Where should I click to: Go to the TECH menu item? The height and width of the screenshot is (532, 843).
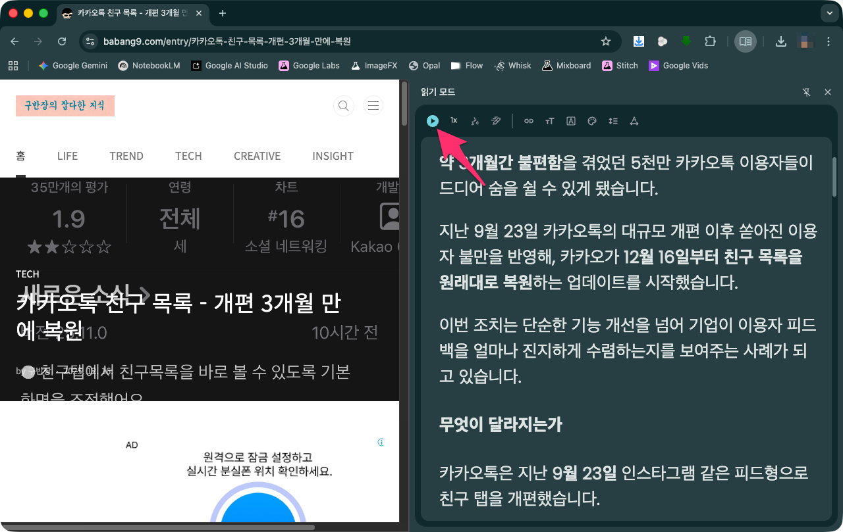click(188, 156)
